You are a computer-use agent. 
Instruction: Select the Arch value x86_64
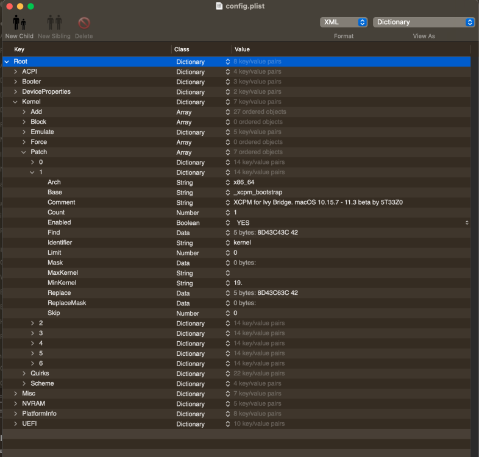[x=244, y=182]
